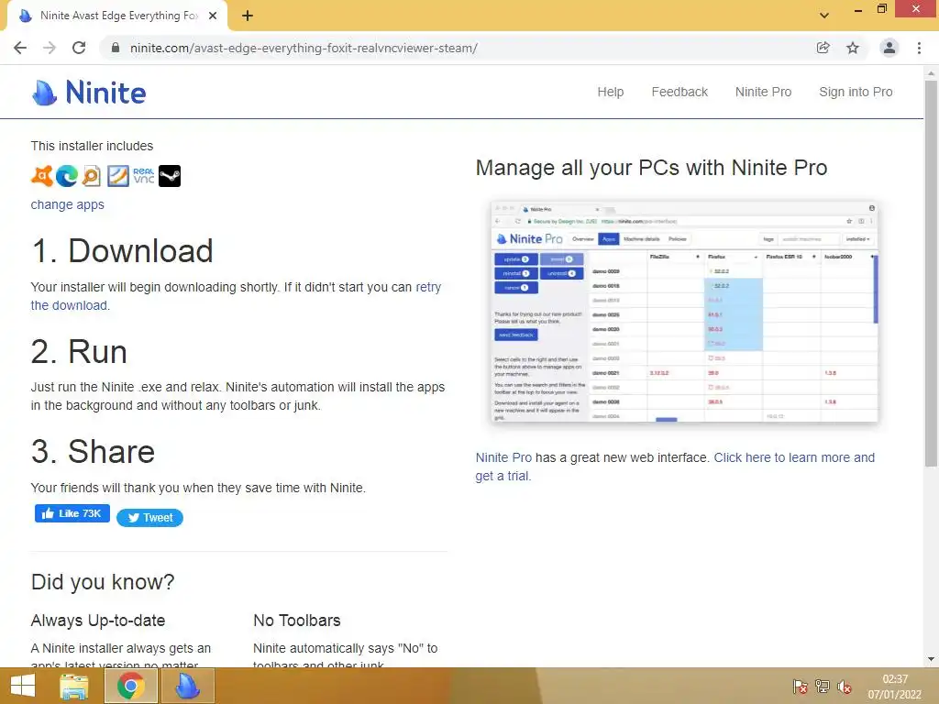Image resolution: width=939 pixels, height=704 pixels.
Task: Click the '1. Download' heading
Action: 122,251
